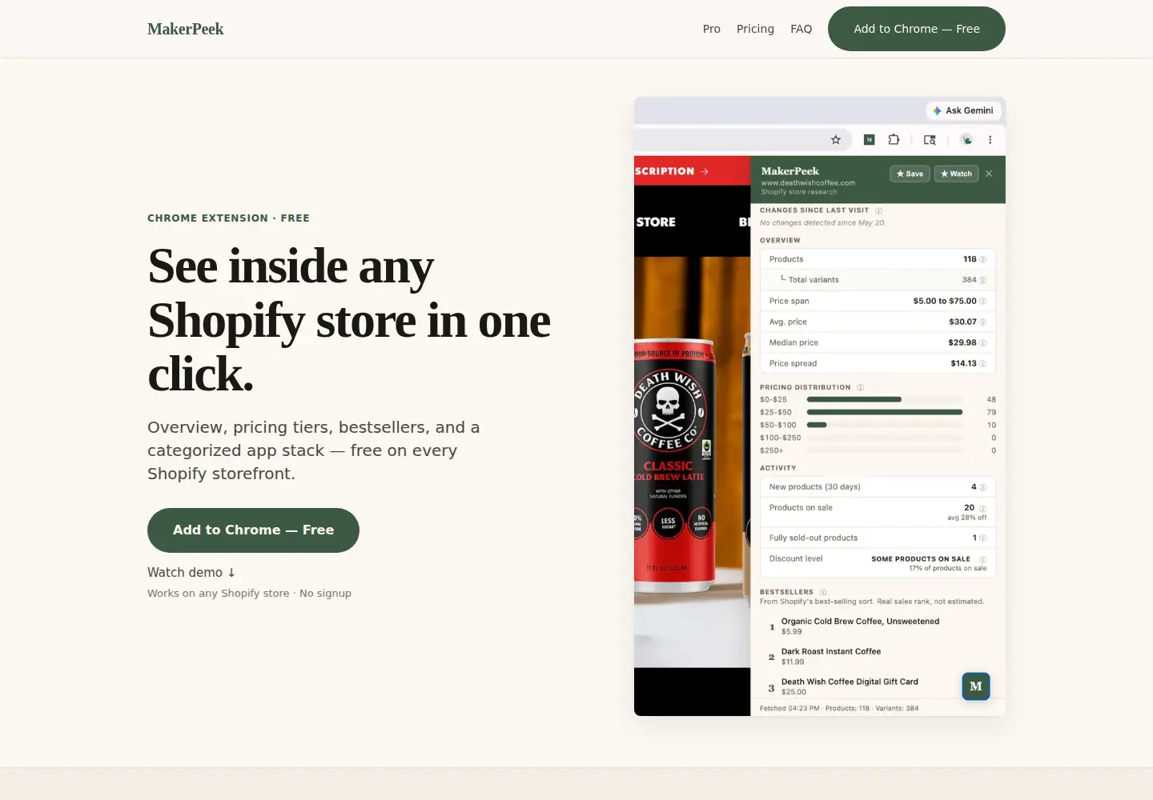Click the header Add to Chrome — Free button
The width and height of the screenshot is (1153, 800).
pos(917,29)
